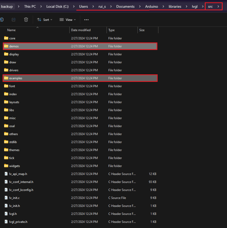Navigate to Documents via the breadcrumb
This screenshot has height=228, width=227.
click(125, 6)
